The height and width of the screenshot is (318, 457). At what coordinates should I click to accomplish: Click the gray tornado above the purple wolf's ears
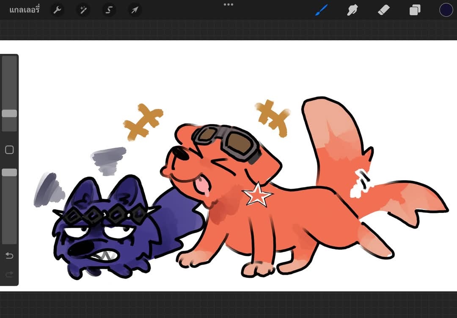pos(109,161)
